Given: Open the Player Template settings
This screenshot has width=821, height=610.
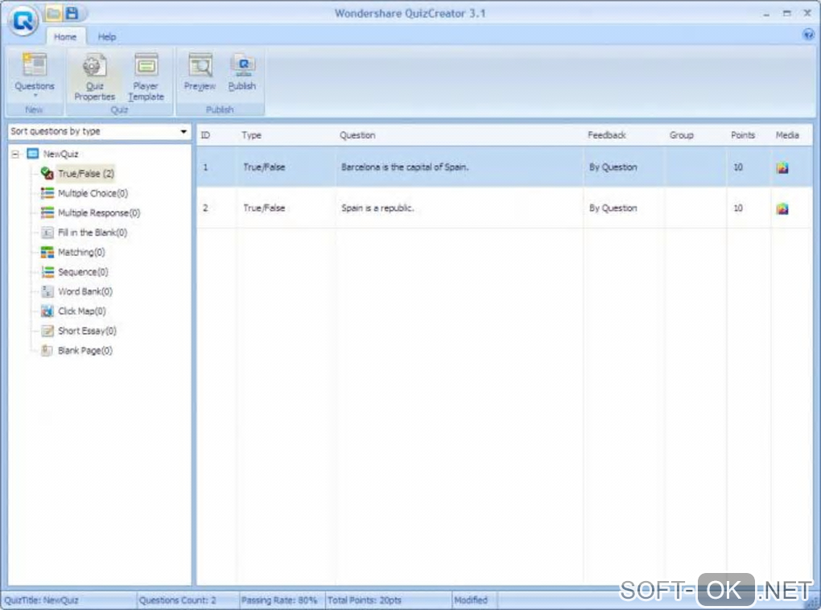Looking at the screenshot, I should pyautogui.click(x=146, y=76).
